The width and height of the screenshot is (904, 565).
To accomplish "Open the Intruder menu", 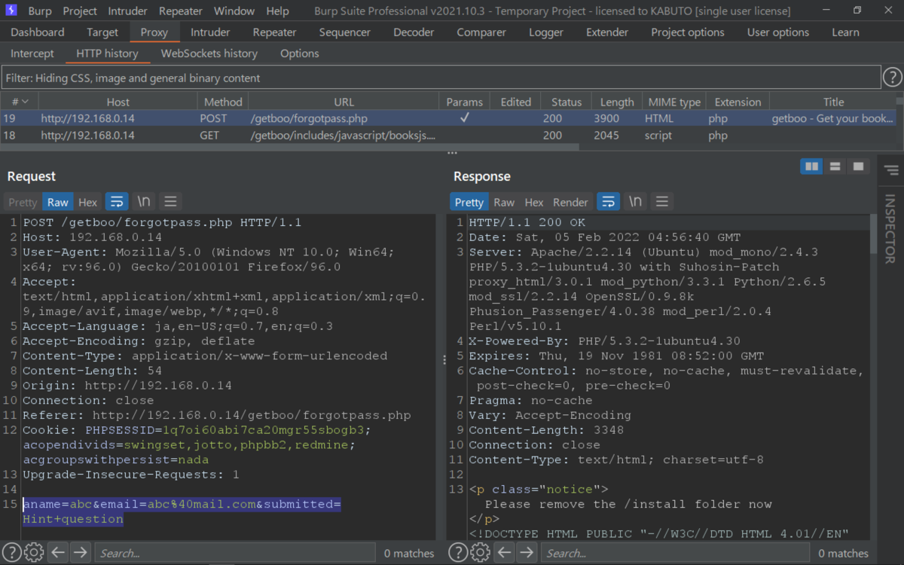I will click(x=128, y=11).
